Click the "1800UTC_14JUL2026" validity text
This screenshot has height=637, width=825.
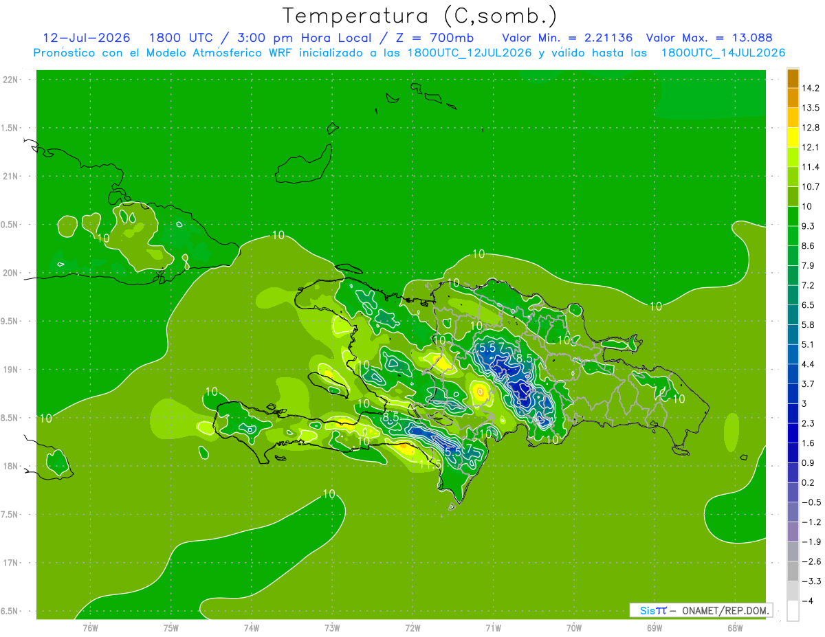tap(723, 52)
